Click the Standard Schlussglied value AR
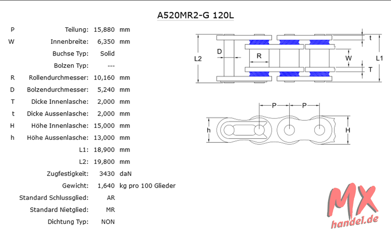Image resolution: width=391 pixels, height=233 pixels. 111,197
